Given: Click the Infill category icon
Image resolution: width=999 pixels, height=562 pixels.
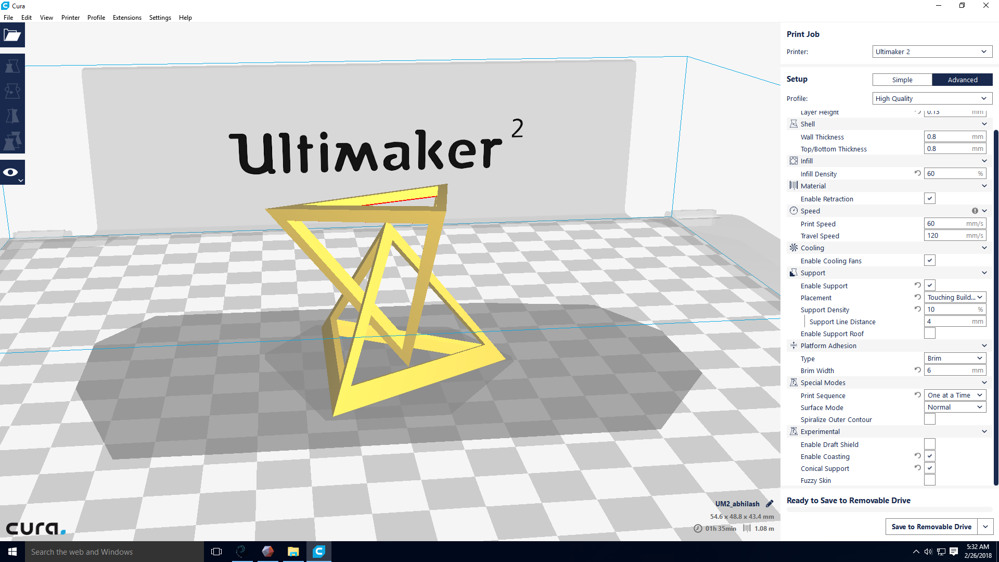Looking at the screenshot, I should click(x=793, y=161).
